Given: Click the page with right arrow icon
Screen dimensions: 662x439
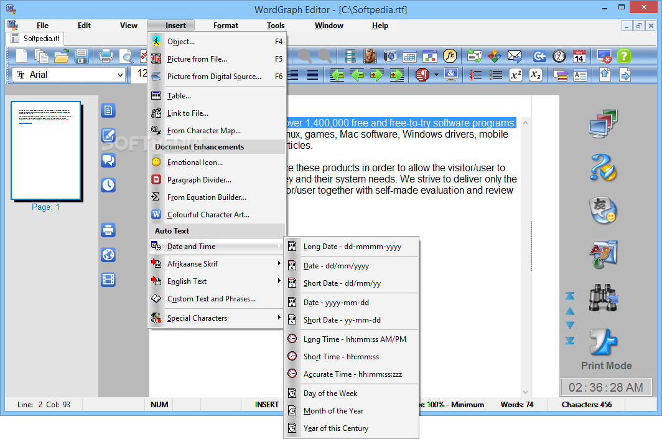Looking at the screenshot, I should (625, 75).
